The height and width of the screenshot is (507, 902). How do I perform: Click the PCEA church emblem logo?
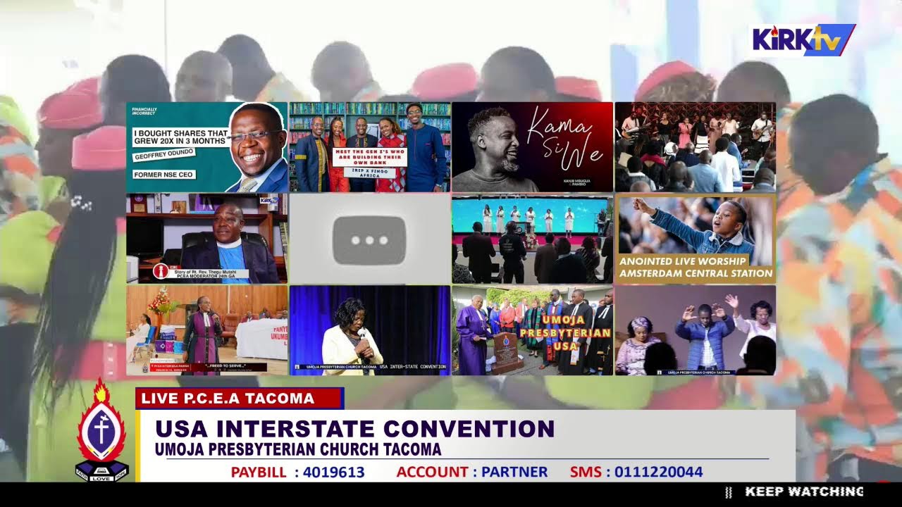click(x=102, y=431)
